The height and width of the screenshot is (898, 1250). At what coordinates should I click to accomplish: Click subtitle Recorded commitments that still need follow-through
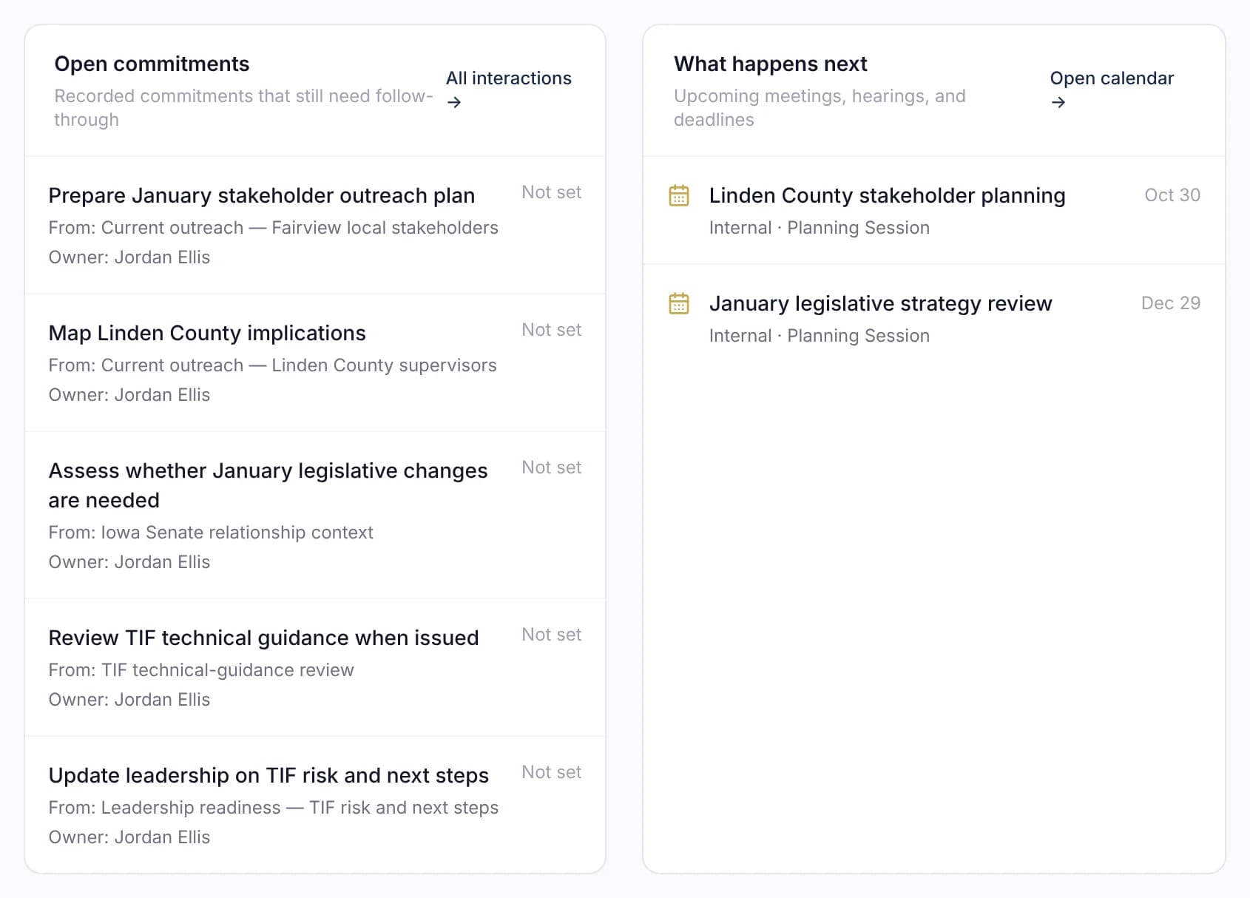point(244,108)
